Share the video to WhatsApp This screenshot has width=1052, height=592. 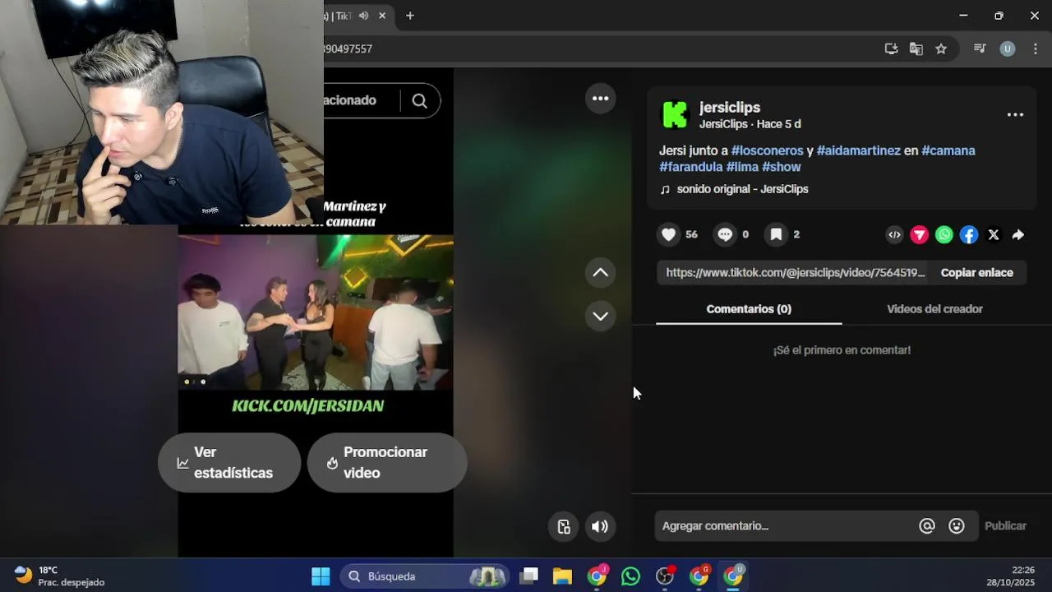944,235
